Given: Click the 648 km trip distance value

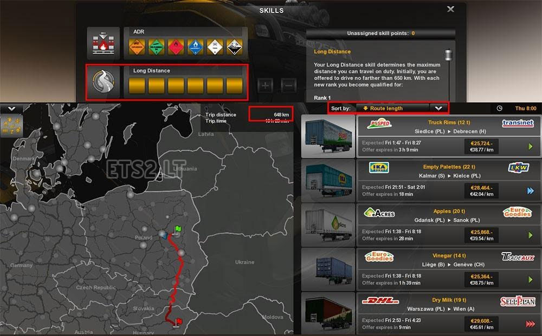Looking at the screenshot, I should 281,115.
